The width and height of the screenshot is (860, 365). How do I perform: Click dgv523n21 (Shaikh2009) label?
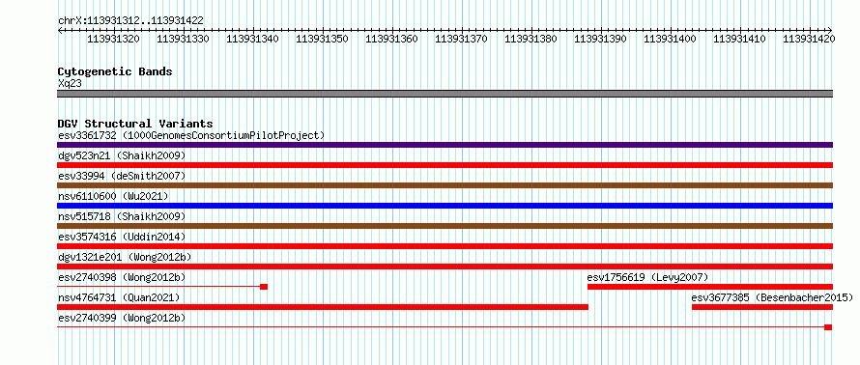(122, 155)
